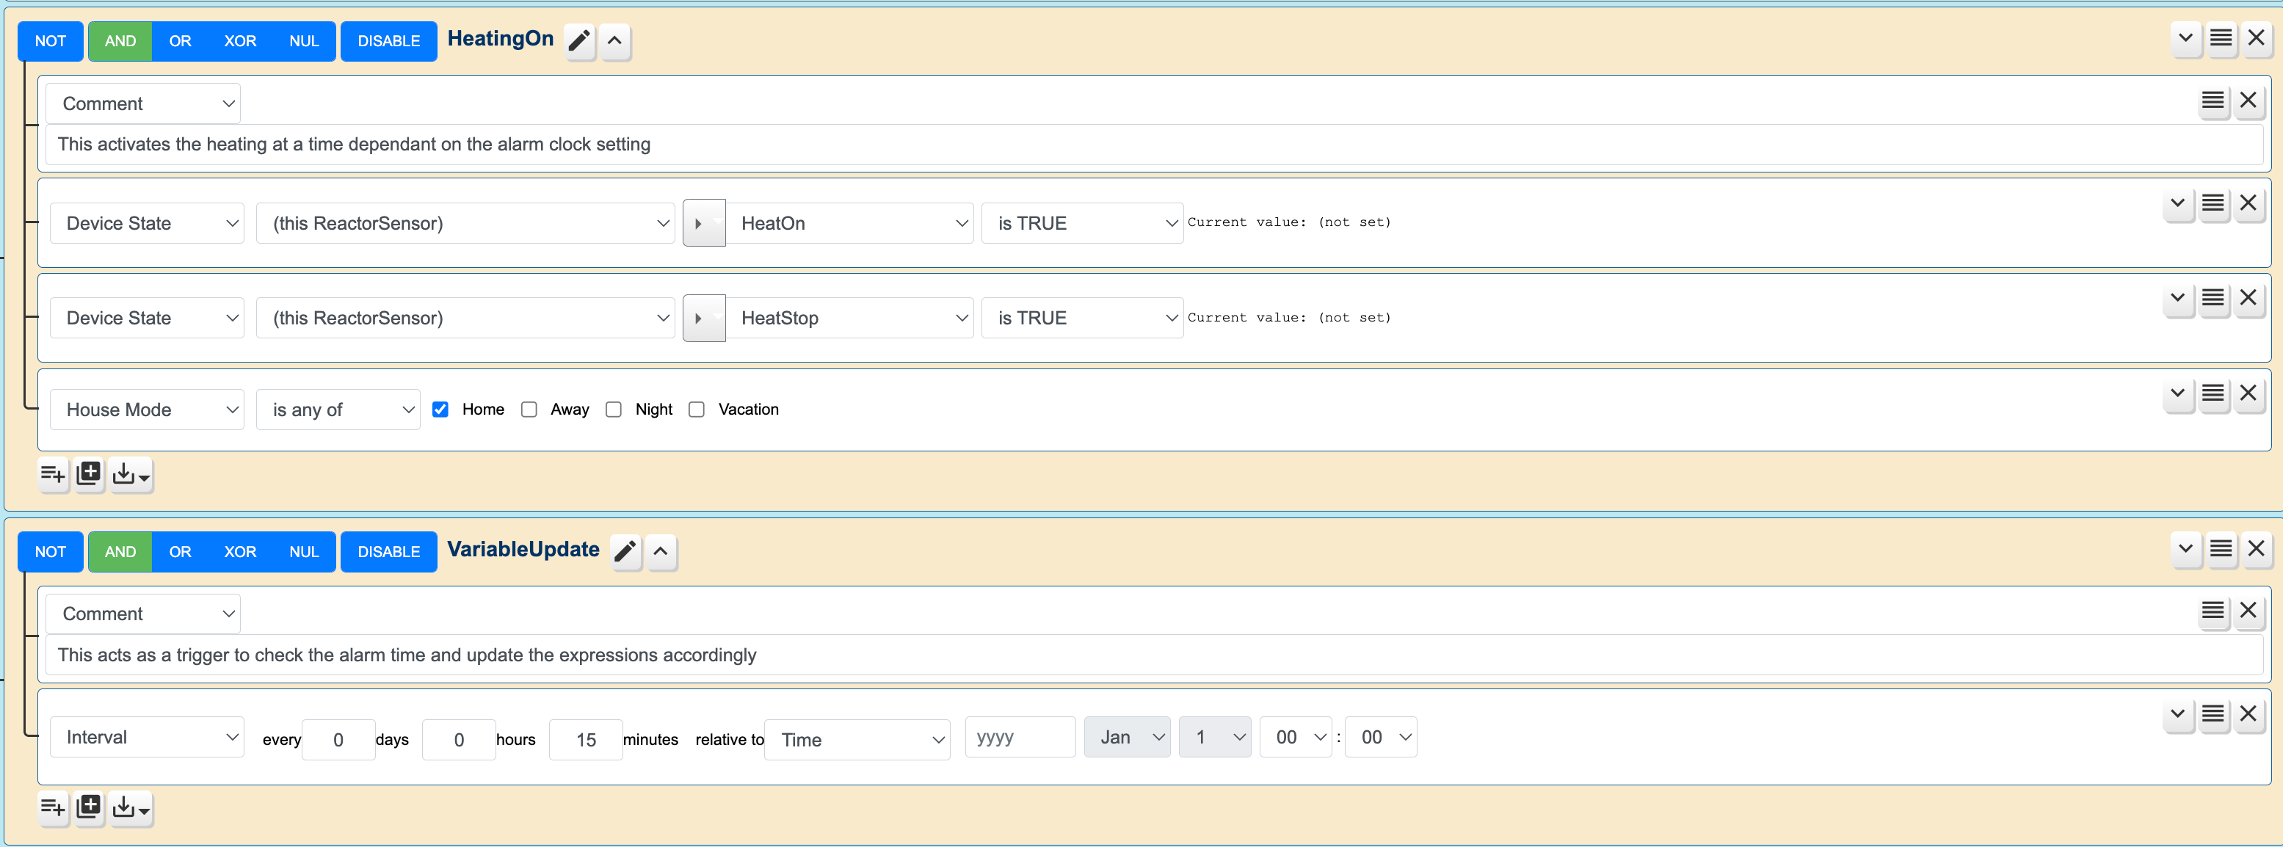Screen dimensions: 2283x847
Task: Set VariableUpdate group operator to XOR
Action: [x=240, y=552]
